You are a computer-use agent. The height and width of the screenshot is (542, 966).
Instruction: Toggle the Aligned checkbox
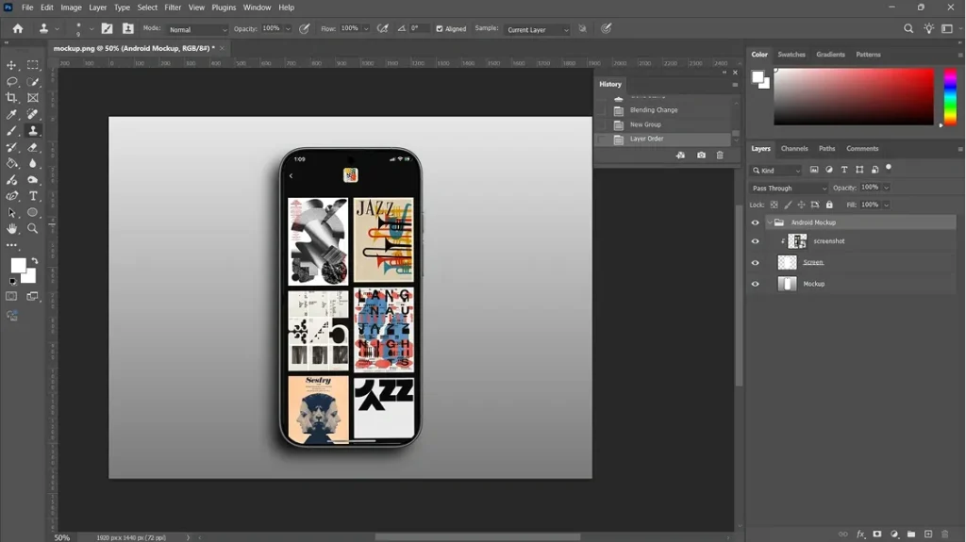coord(440,29)
